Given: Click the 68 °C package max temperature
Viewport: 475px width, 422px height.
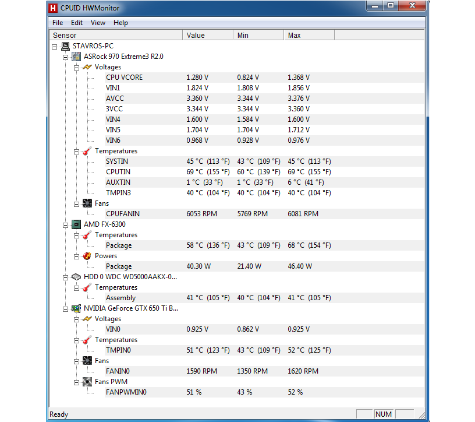Looking at the screenshot, I should pos(309,245).
